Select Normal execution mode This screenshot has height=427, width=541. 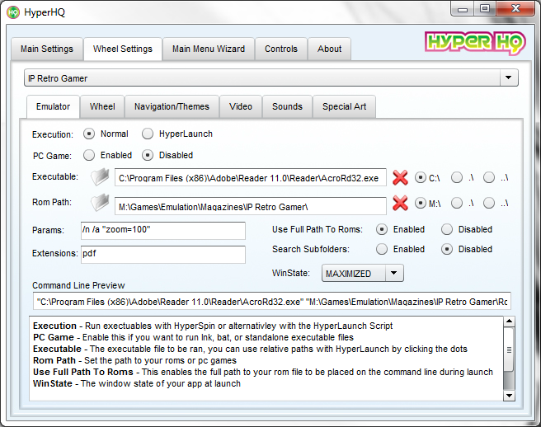click(89, 134)
